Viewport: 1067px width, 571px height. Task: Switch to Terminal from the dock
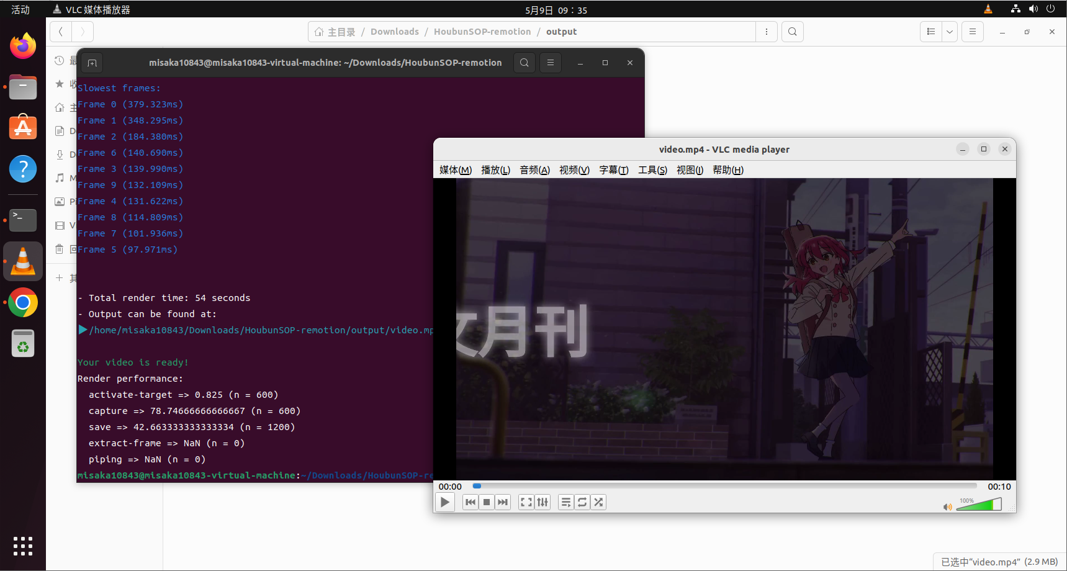tap(23, 220)
